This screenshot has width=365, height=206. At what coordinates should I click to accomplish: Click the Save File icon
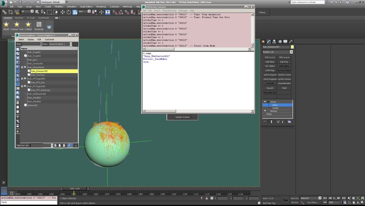[x=20, y=2]
